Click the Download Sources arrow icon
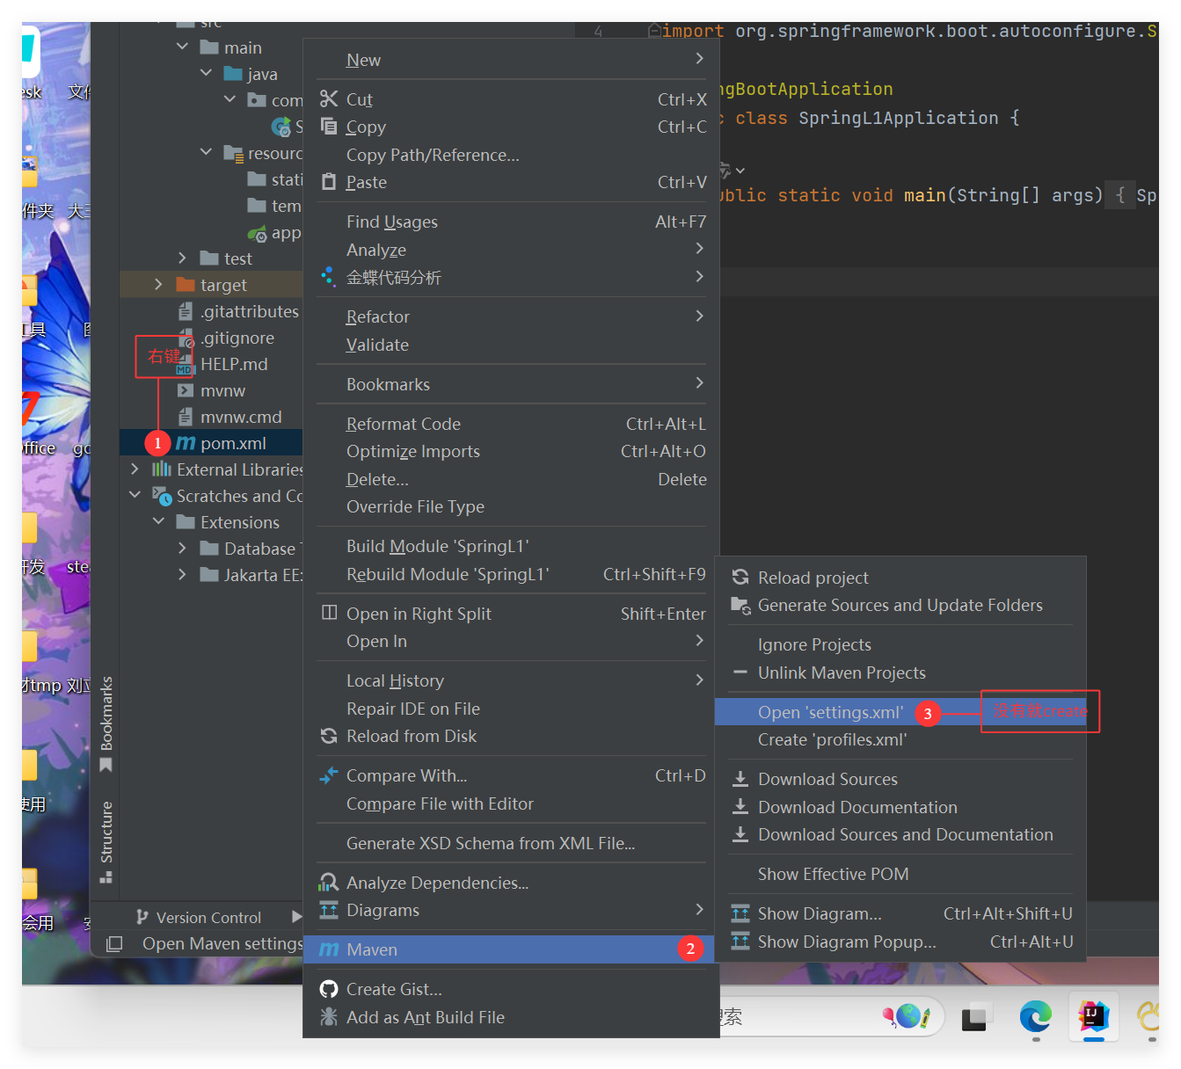Image resolution: width=1181 pixels, height=1069 pixels. (x=740, y=779)
